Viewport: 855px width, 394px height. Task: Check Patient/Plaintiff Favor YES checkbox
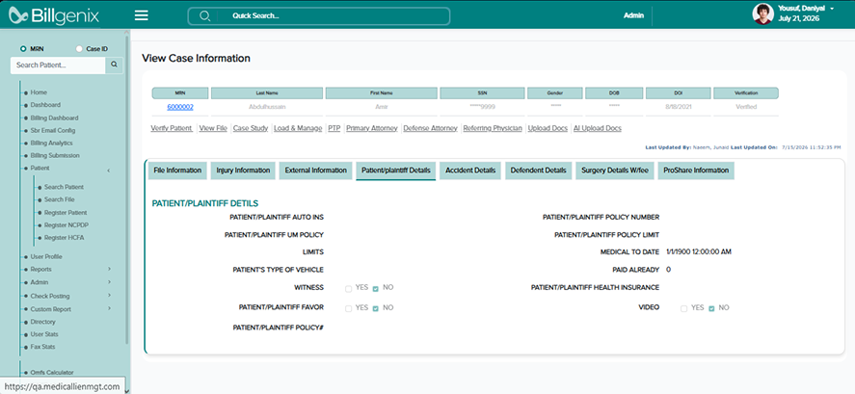(348, 309)
